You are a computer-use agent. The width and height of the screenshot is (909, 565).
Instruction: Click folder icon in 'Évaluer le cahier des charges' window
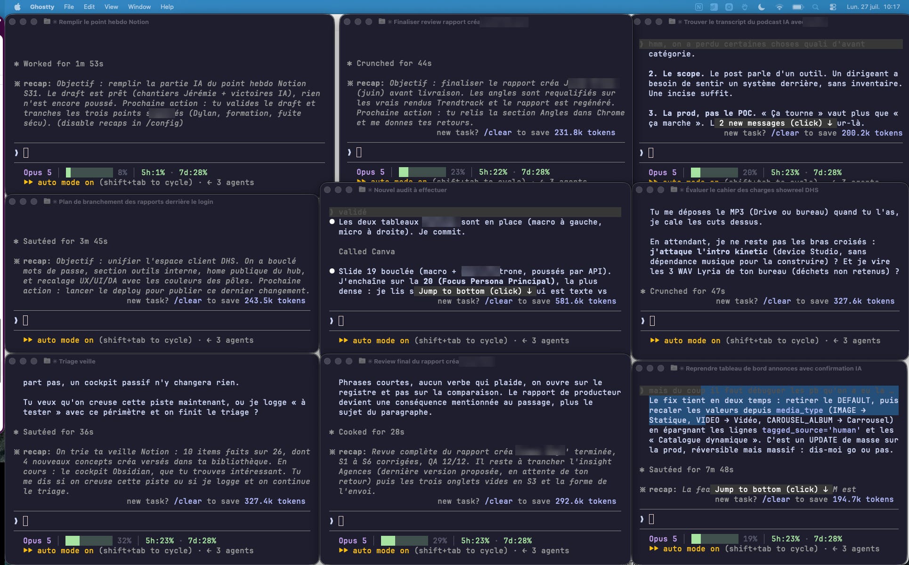(674, 189)
